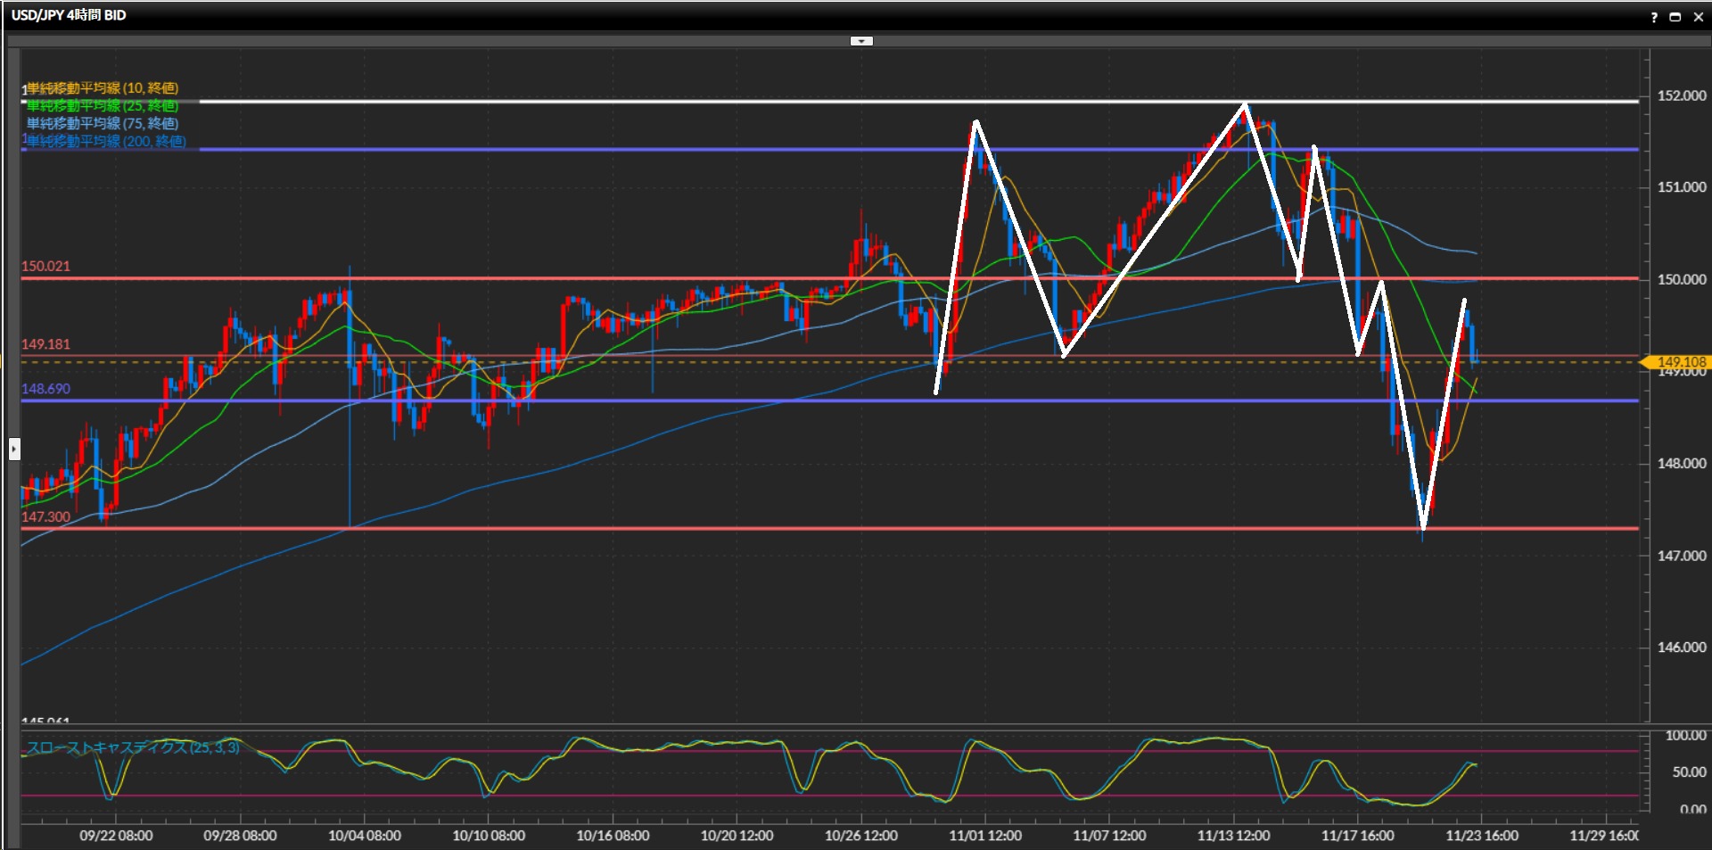Click the 10/16 08:00 date label
Screen dimensions: 1712x850
[613, 836]
